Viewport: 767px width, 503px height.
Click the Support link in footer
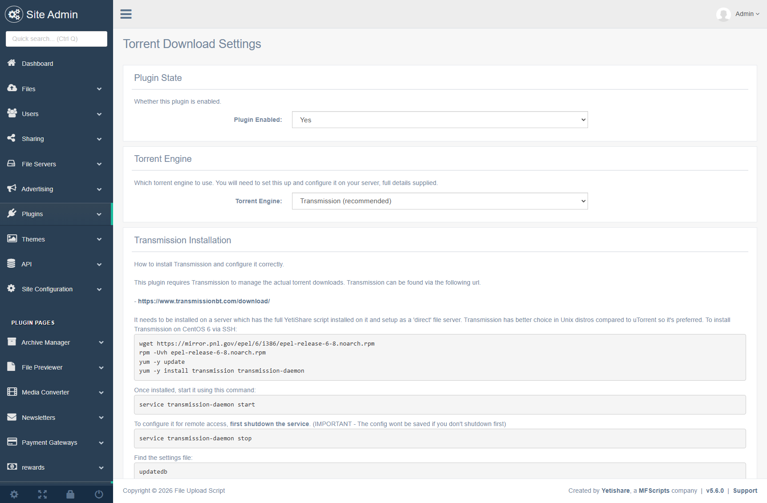[x=745, y=491]
